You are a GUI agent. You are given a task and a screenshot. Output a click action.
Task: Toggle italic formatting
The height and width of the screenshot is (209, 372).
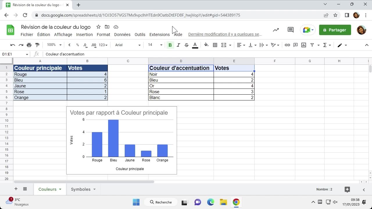coord(178,45)
